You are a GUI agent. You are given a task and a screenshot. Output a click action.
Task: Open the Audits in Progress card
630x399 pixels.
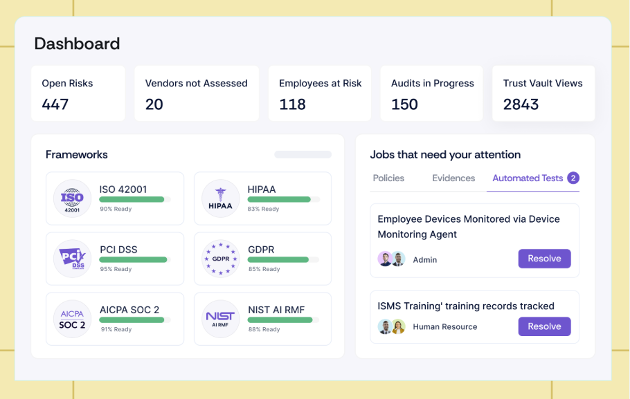coord(431,93)
